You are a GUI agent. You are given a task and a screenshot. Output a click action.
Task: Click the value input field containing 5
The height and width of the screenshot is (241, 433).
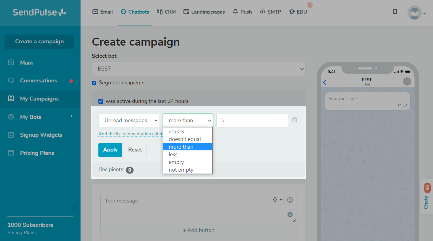point(252,120)
